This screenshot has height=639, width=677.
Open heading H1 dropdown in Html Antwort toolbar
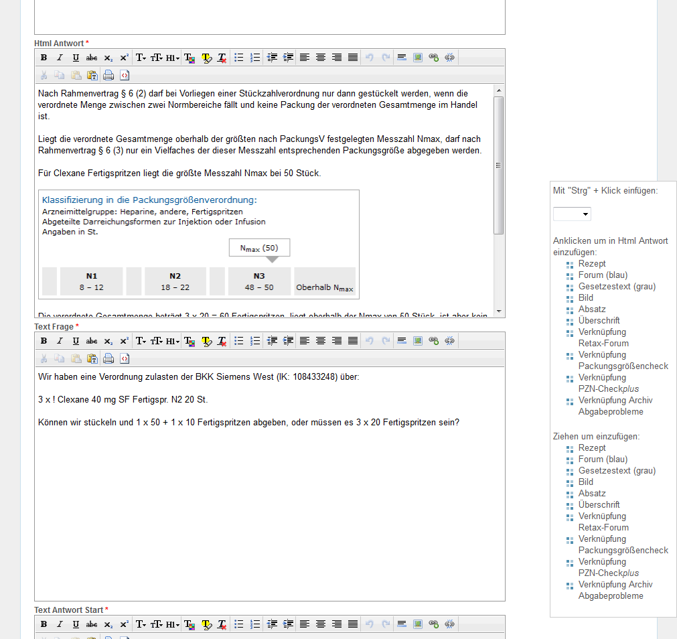click(173, 58)
